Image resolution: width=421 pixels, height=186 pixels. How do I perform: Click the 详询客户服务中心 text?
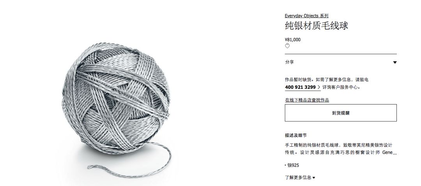click(x=341, y=87)
